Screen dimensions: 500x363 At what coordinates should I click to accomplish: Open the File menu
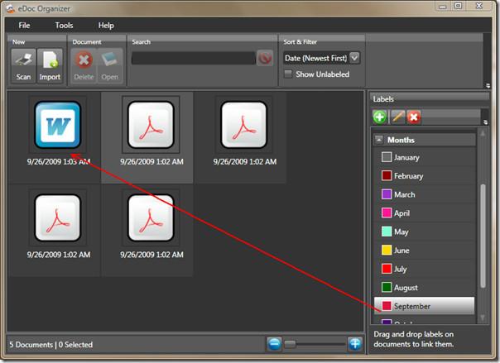pos(24,26)
